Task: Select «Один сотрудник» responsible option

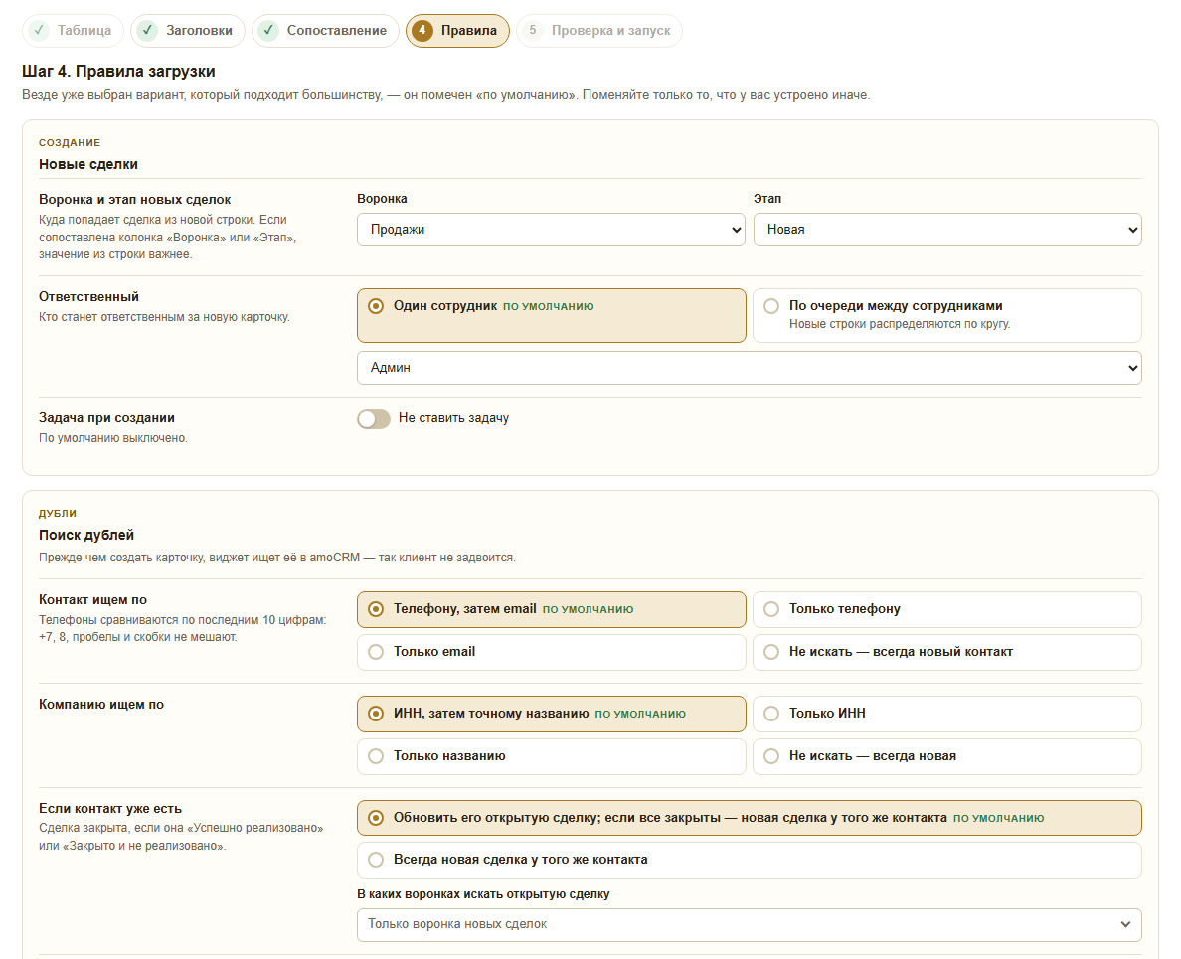Action: [552, 315]
